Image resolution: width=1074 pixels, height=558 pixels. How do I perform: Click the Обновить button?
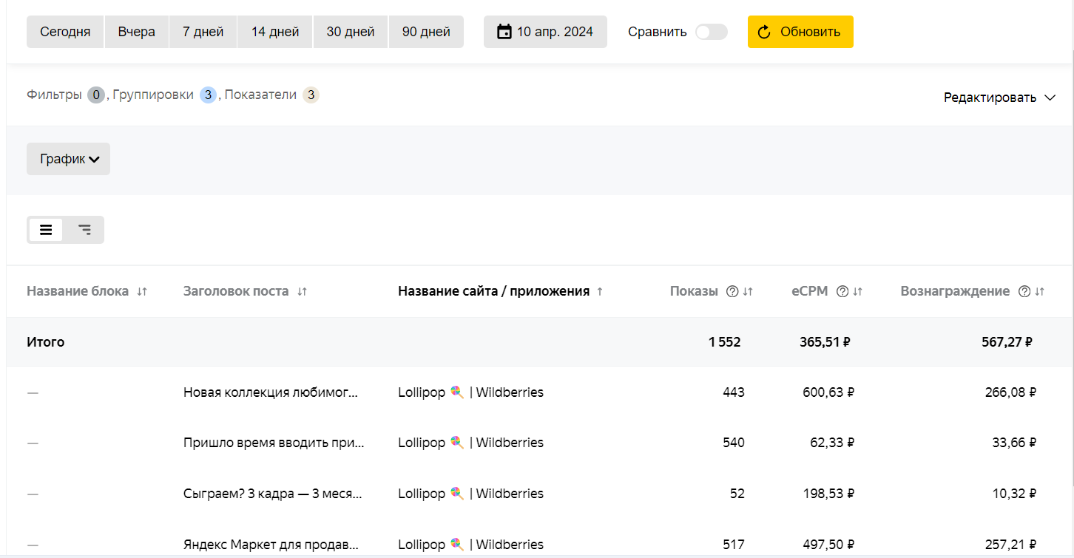(x=800, y=32)
